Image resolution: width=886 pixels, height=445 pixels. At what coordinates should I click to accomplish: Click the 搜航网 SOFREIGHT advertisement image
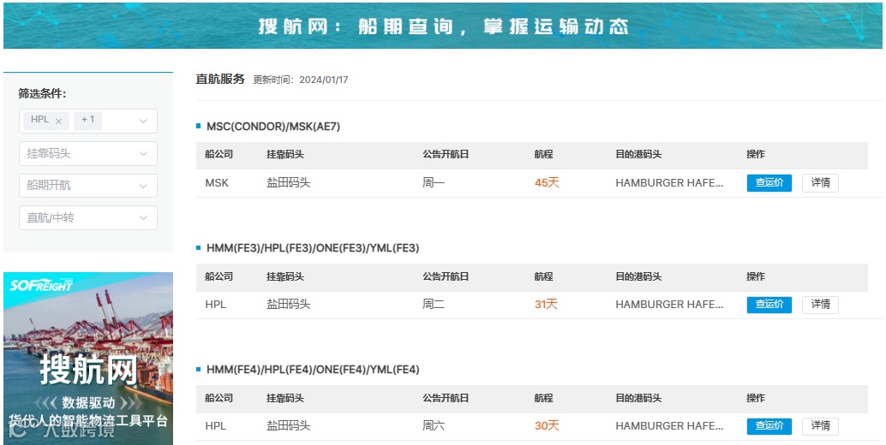pyautogui.click(x=88, y=359)
